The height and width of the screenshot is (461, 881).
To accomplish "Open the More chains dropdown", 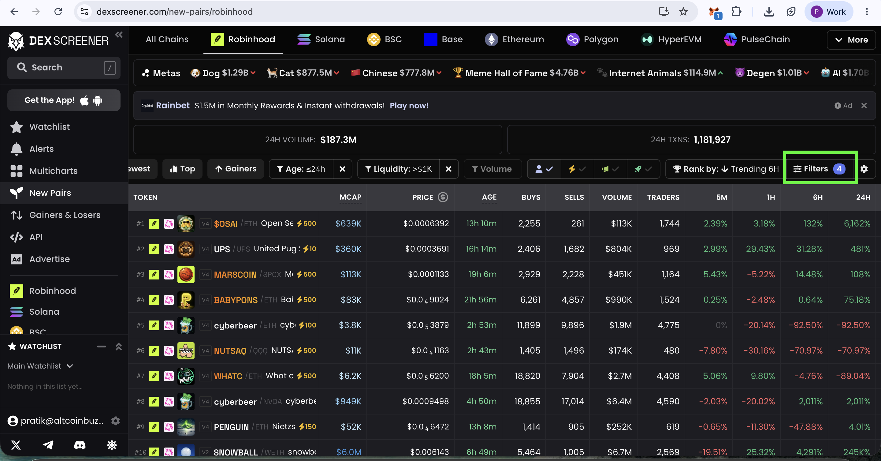I will (x=851, y=40).
